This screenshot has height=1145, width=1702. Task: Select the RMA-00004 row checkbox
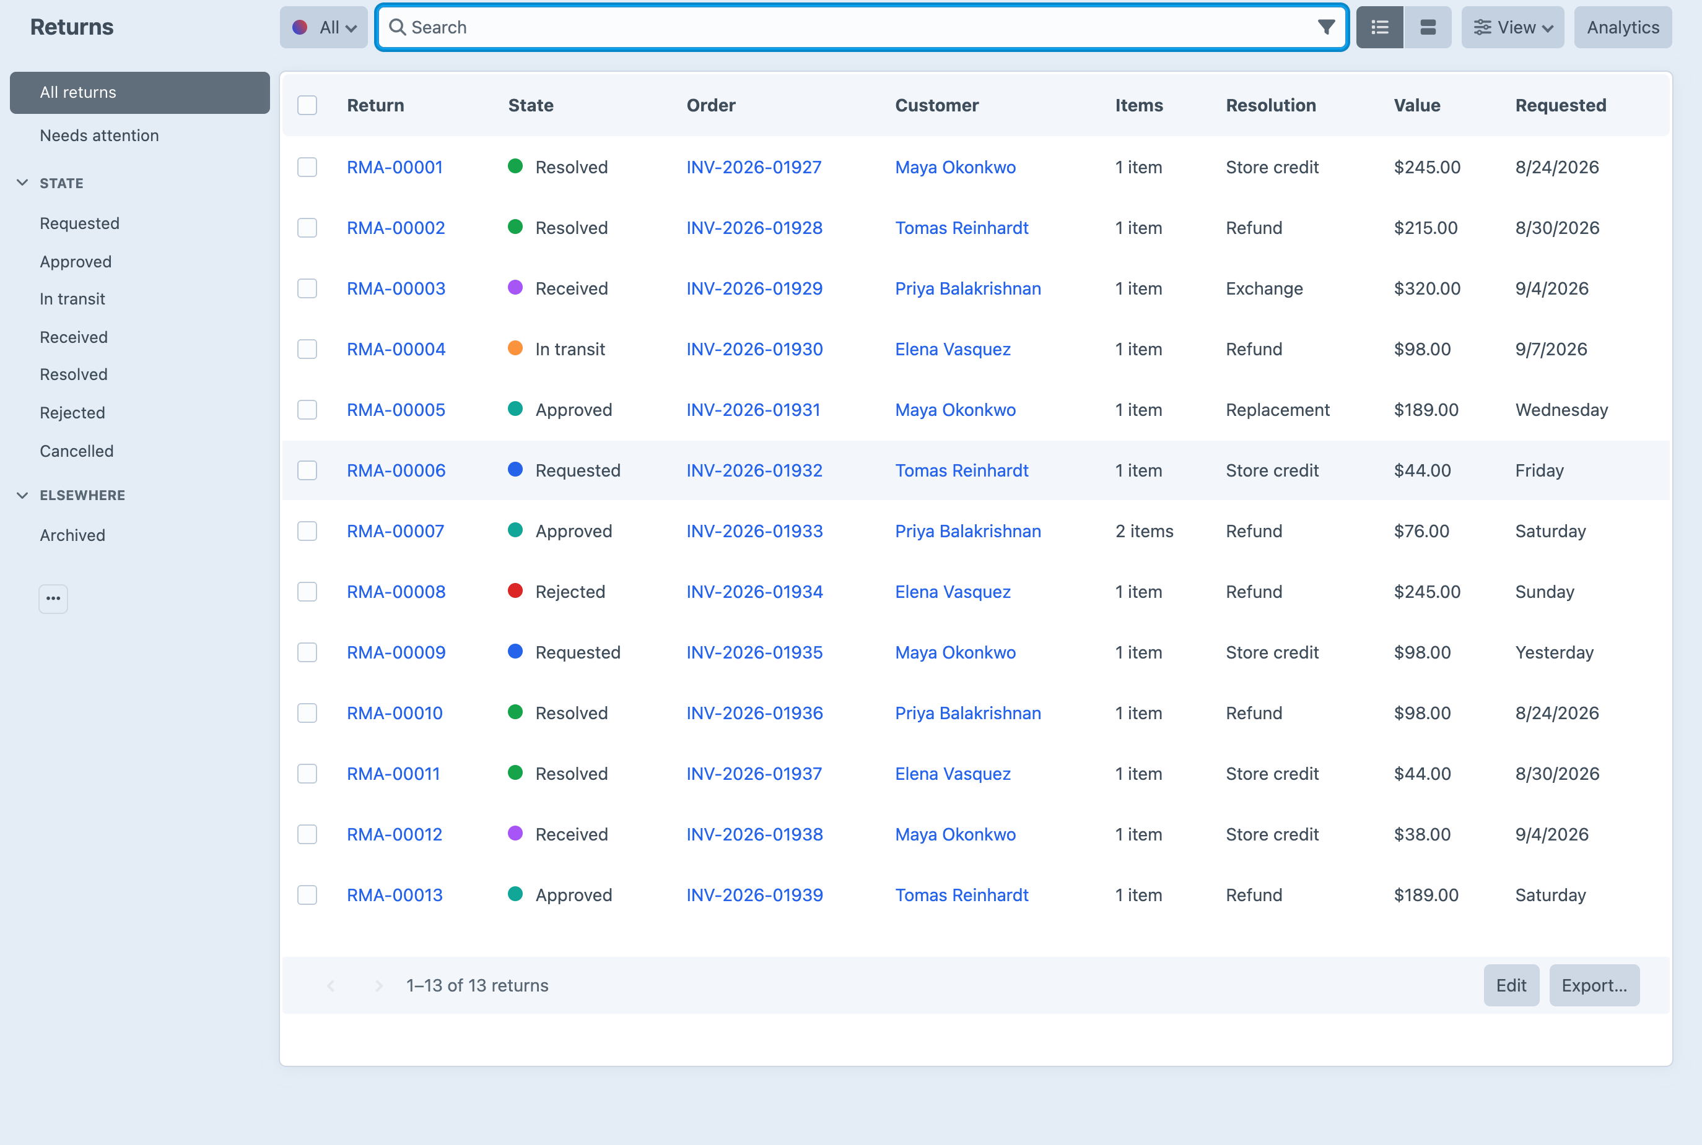(x=307, y=349)
